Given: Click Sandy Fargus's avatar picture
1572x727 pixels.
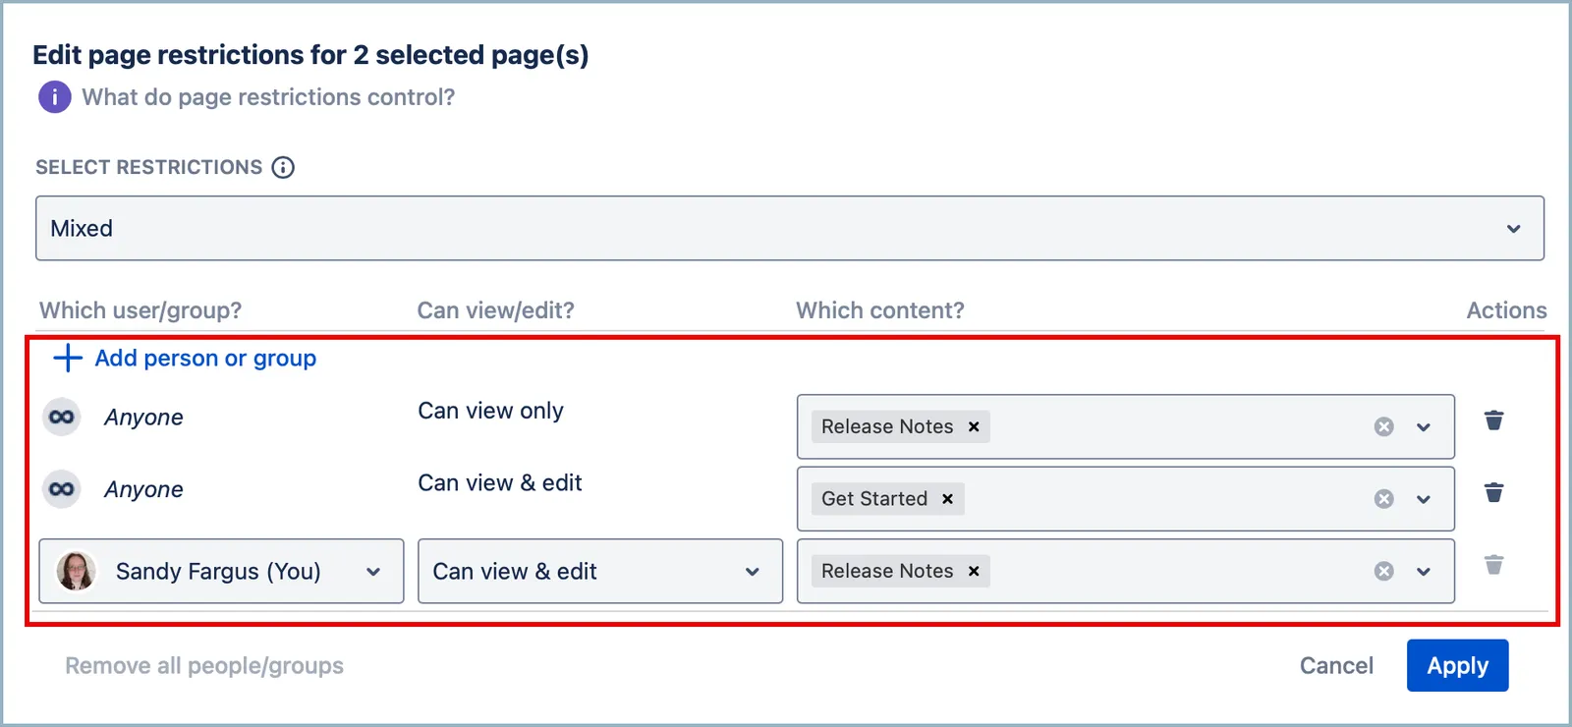Looking at the screenshot, I should (x=76, y=571).
